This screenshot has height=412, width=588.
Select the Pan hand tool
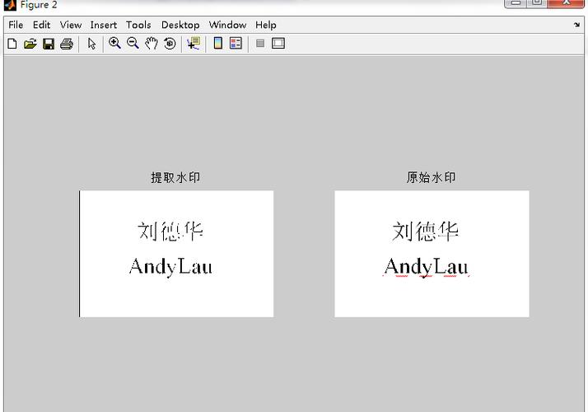[152, 44]
